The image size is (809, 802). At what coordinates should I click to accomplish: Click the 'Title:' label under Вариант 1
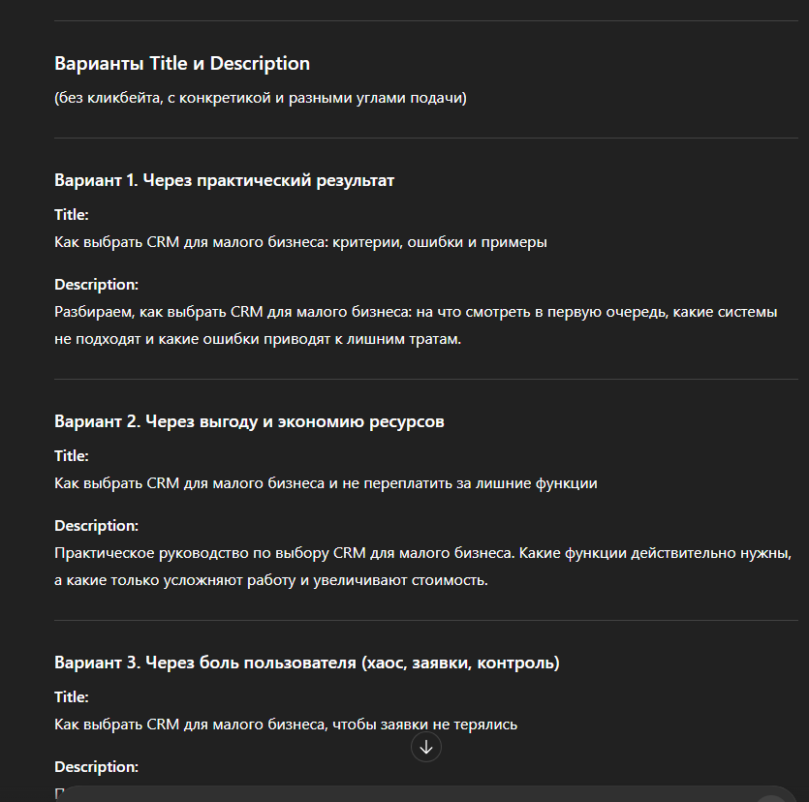[x=71, y=215]
